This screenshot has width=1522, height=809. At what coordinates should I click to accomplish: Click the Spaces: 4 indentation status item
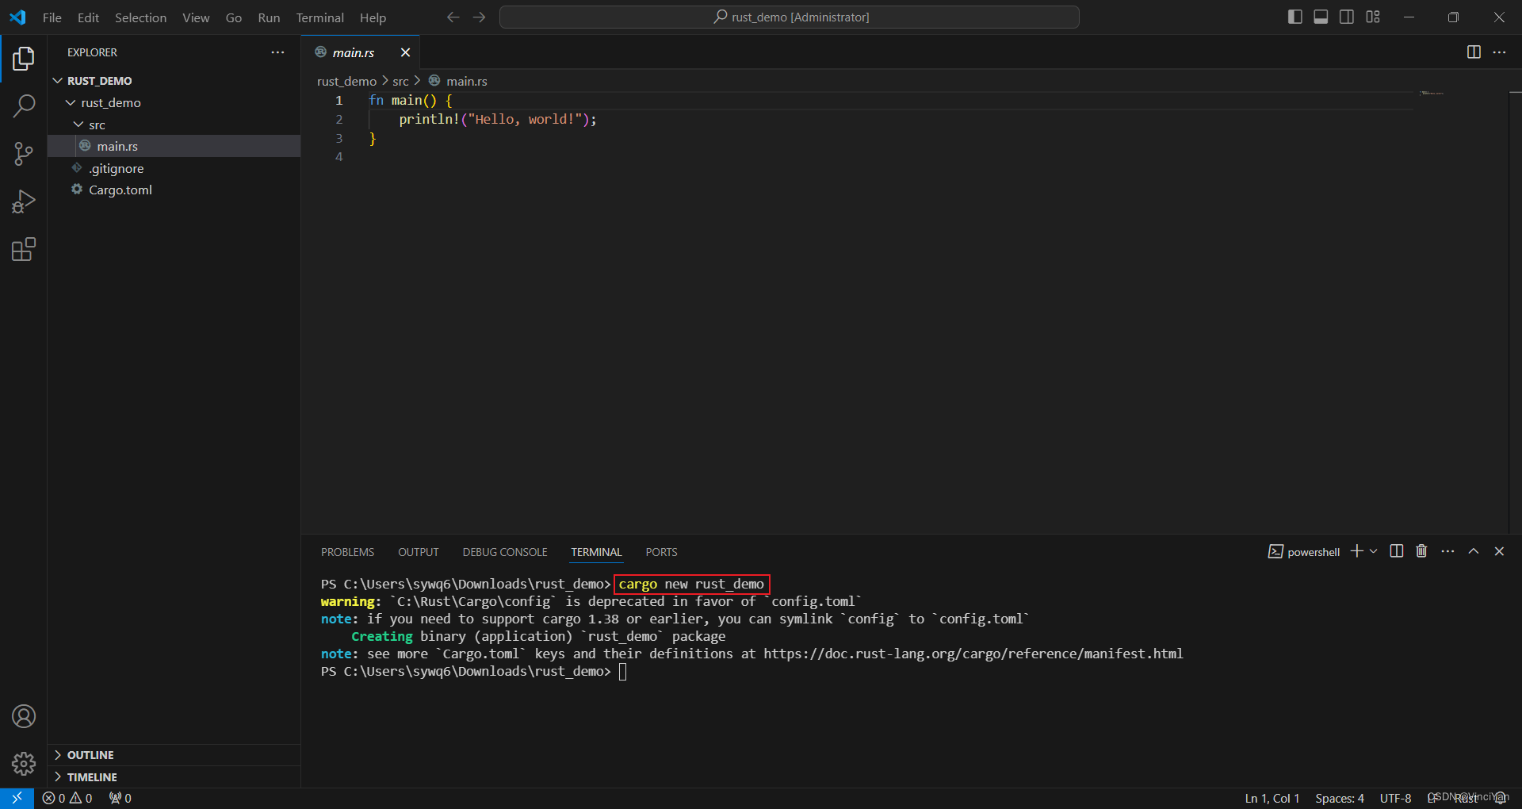(1340, 798)
